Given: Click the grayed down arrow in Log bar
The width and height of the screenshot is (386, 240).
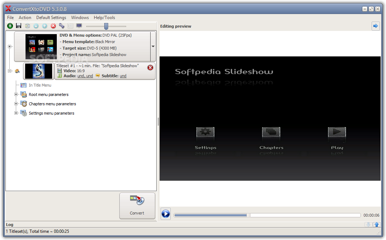Looking at the screenshot, I should click(x=368, y=225).
